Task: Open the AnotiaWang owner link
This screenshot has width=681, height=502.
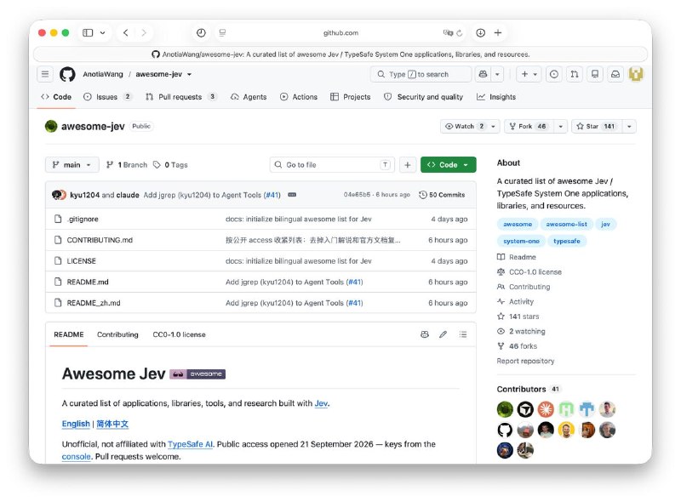Action: (103, 74)
